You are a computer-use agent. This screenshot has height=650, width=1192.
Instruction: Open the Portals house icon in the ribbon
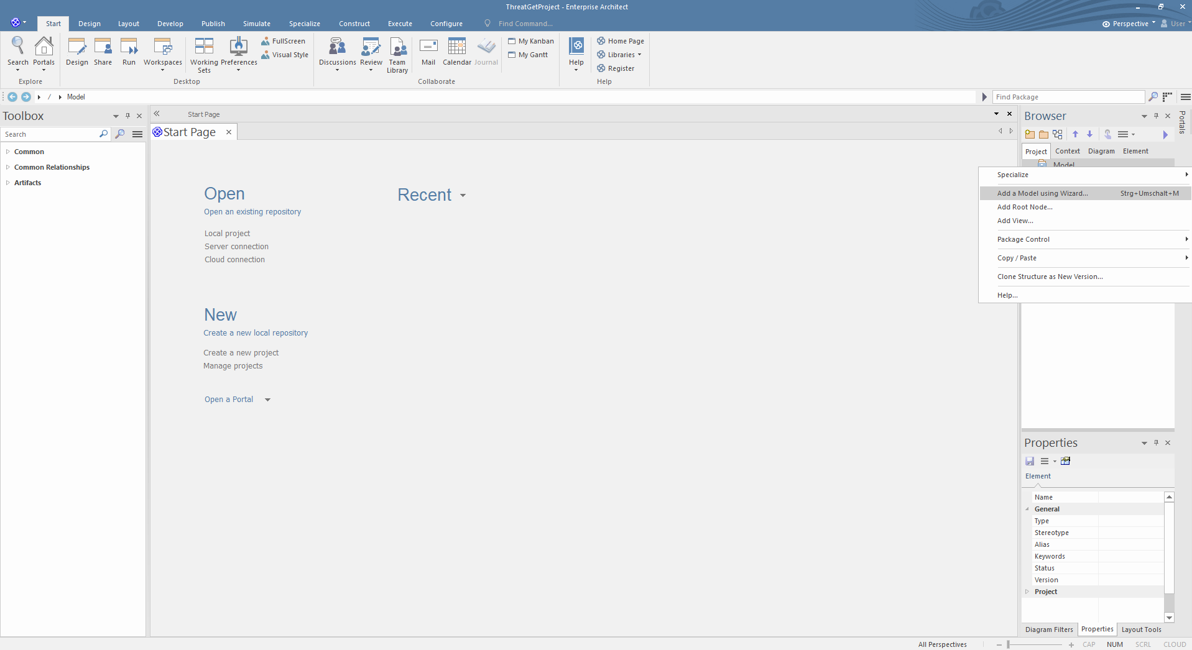(44, 46)
